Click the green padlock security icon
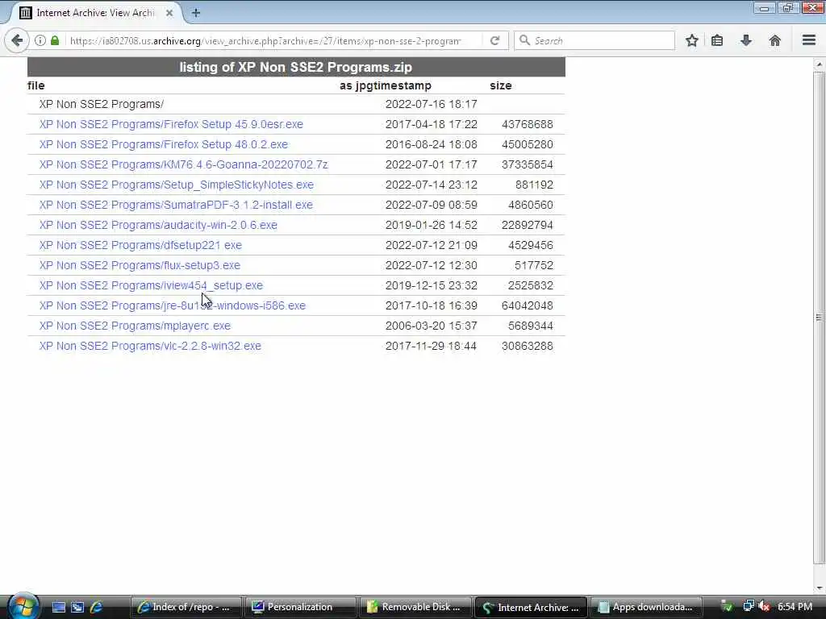 tap(55, 40)
